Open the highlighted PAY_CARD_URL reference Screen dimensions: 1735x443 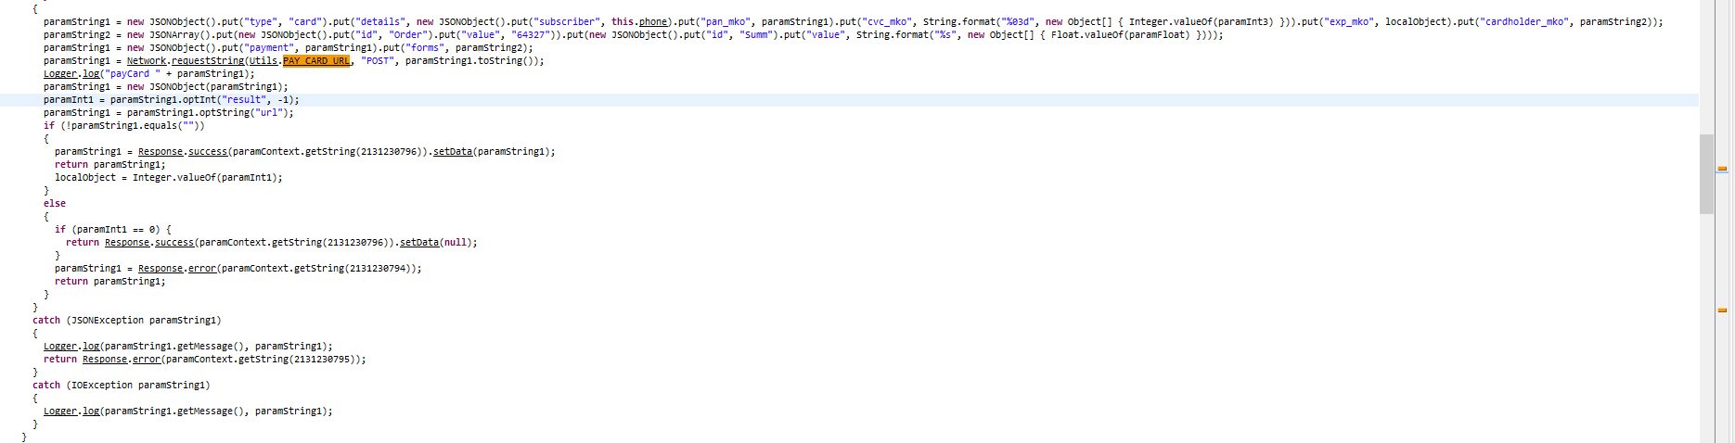coord(316,61)
